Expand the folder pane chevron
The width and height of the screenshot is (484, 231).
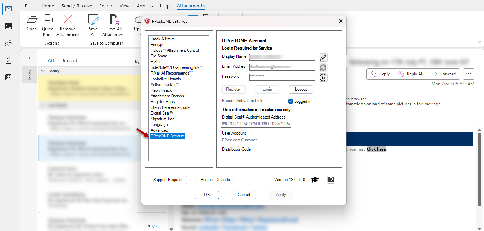pyautogui.click(x=29, y=58)
